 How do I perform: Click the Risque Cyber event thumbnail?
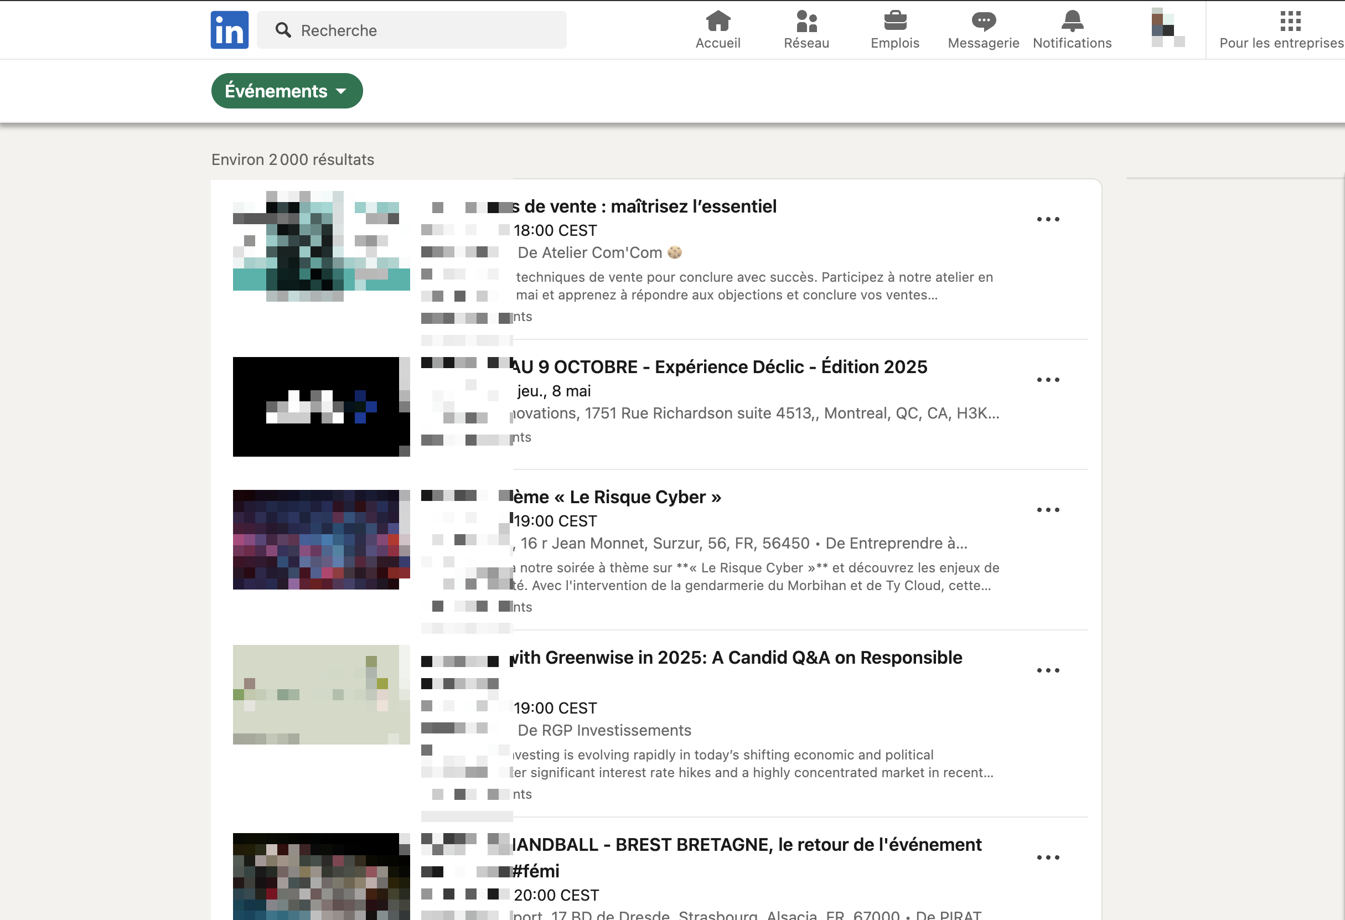point(321,539)
